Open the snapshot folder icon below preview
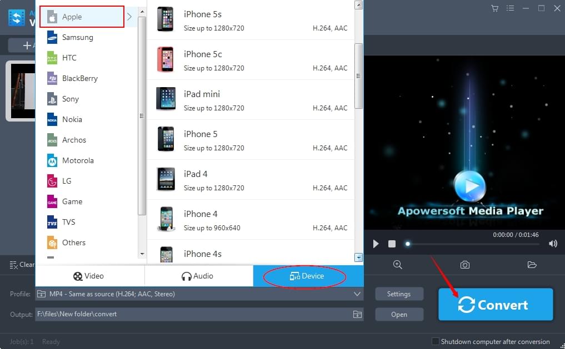This screenshot has height=349, width=565. coord(532,265)
